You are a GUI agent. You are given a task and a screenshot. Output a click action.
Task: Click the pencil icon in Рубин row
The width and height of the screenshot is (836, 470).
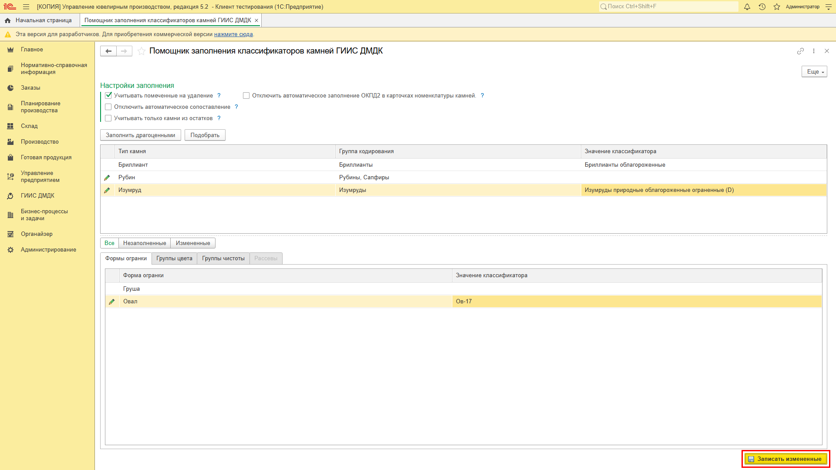click(107, 178)
